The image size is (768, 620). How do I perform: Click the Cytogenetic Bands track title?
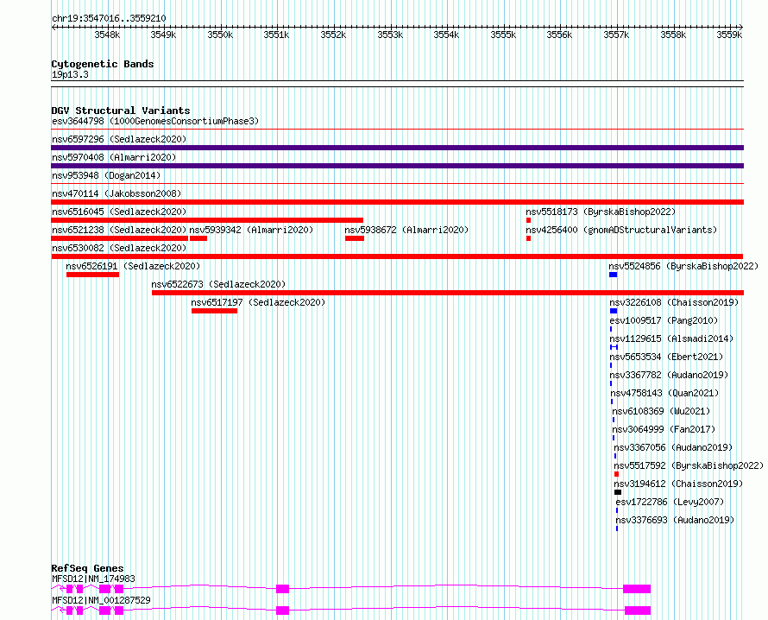point(103,64)
